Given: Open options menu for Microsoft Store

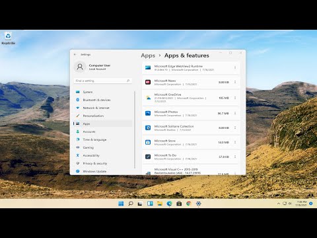Looking at the screenshot, I should coord(235,142).
